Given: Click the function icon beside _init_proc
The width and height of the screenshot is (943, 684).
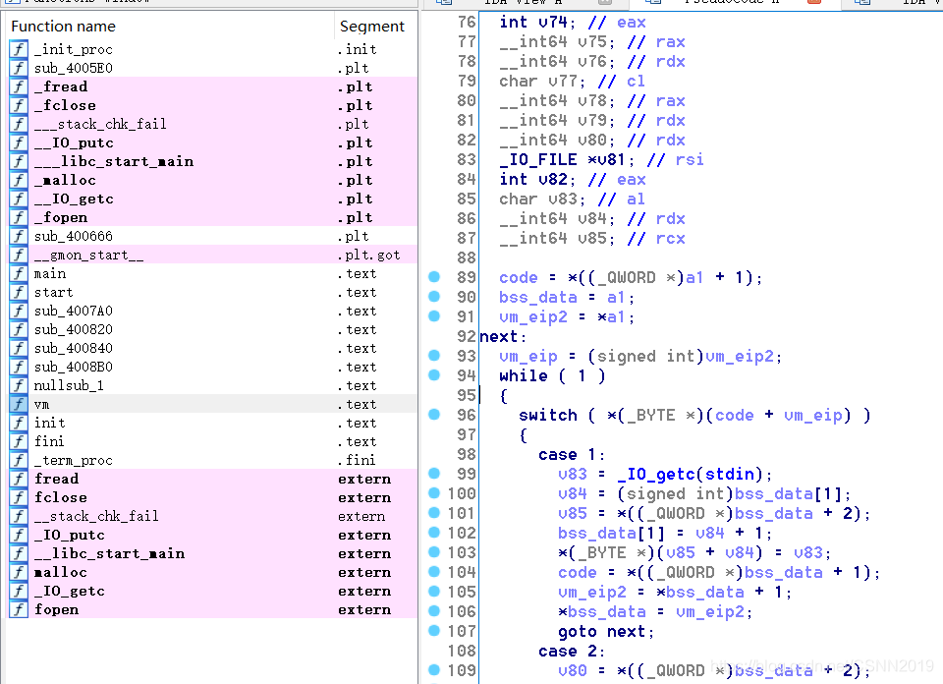Looking at the screenshot, I should 19,49.
